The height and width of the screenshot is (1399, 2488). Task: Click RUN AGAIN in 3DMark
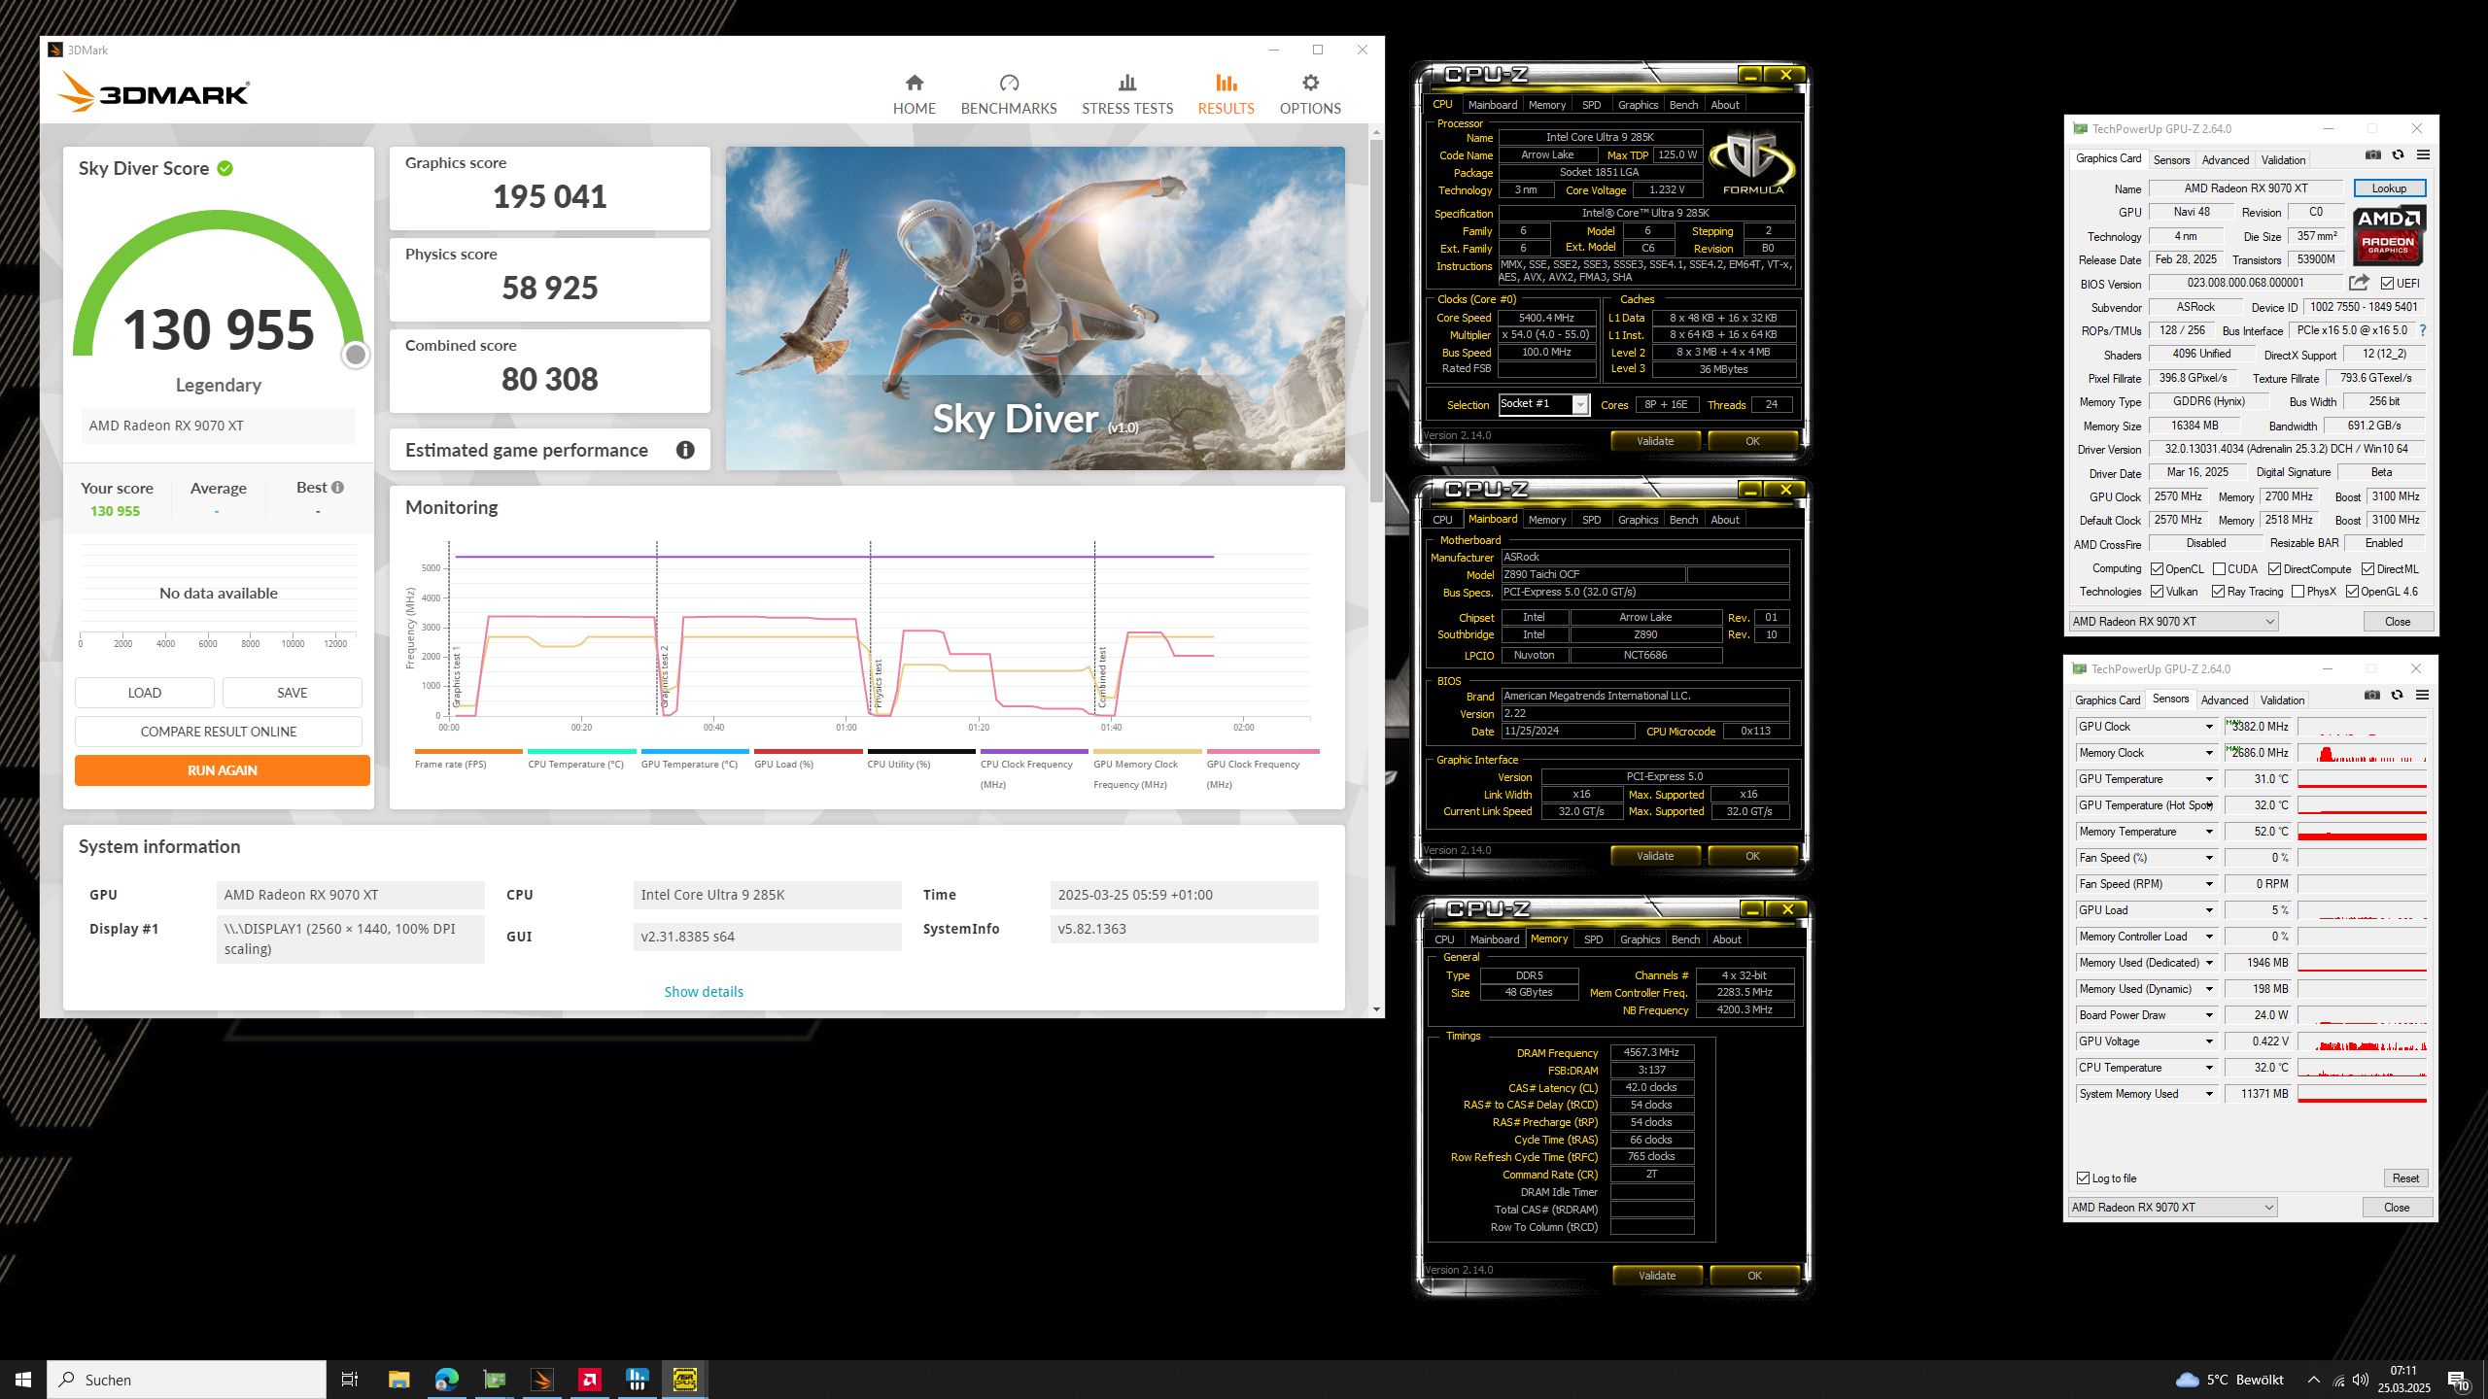click(223, 770)
